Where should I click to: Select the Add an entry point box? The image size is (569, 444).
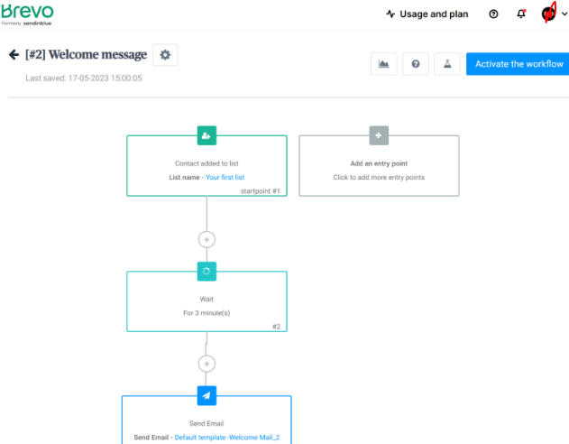[x=379, y=171]
